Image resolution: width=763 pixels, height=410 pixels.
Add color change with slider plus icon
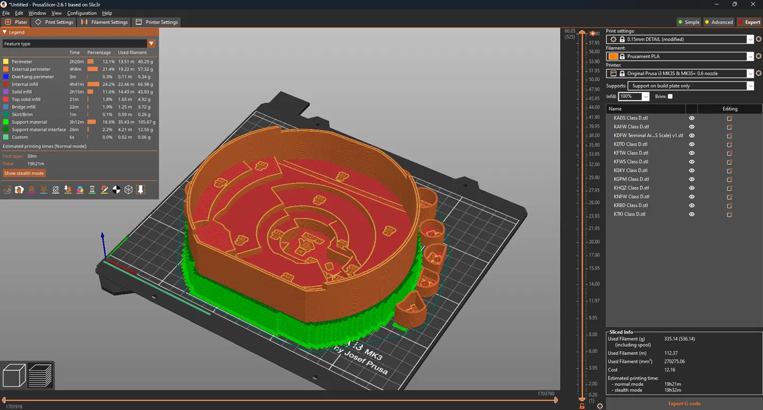click(592, 34)
